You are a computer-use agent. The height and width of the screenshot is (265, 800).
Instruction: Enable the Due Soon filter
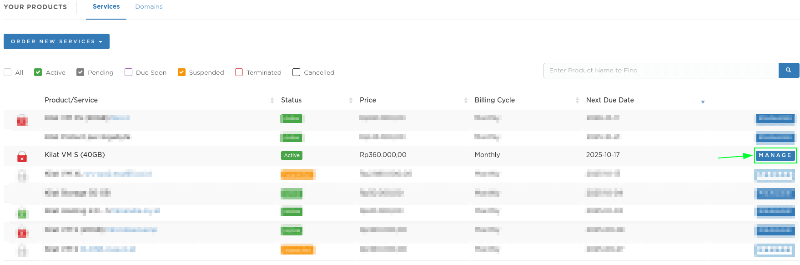(x=128, y=72)
